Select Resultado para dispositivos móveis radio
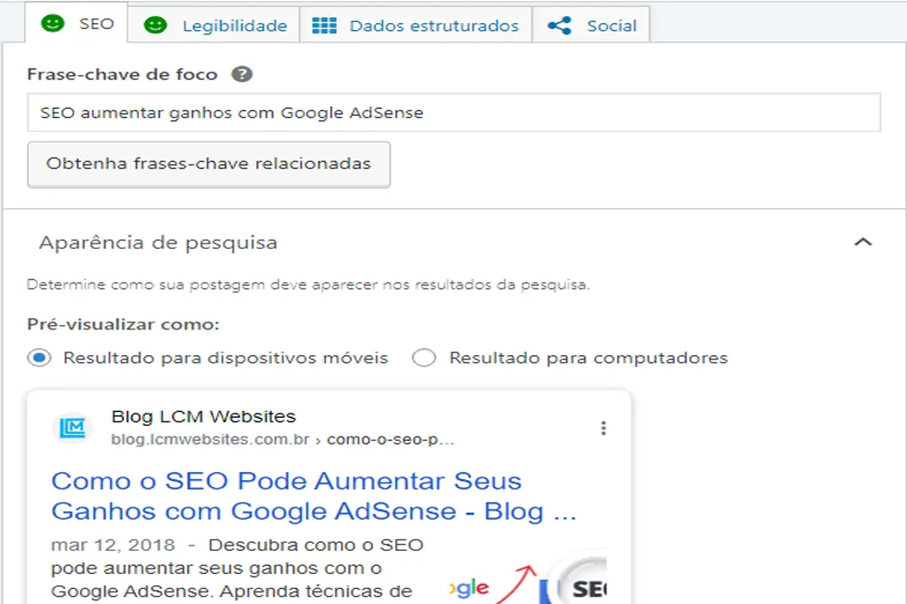Screen dimensions: 907x604 [x=39, y=358]
